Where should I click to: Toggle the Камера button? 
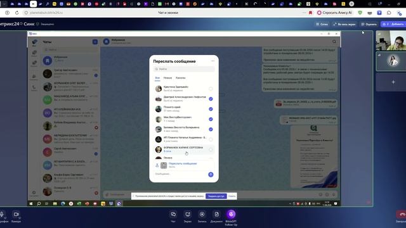[16, 217]
